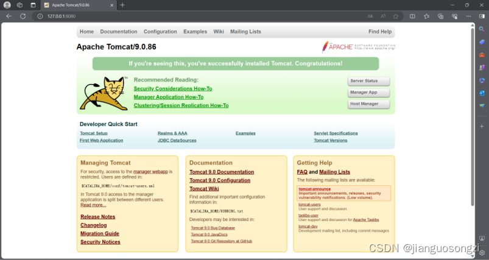Screen dimensions: 489x260
Task: Open the Collections icon
Action: (440, 16)
